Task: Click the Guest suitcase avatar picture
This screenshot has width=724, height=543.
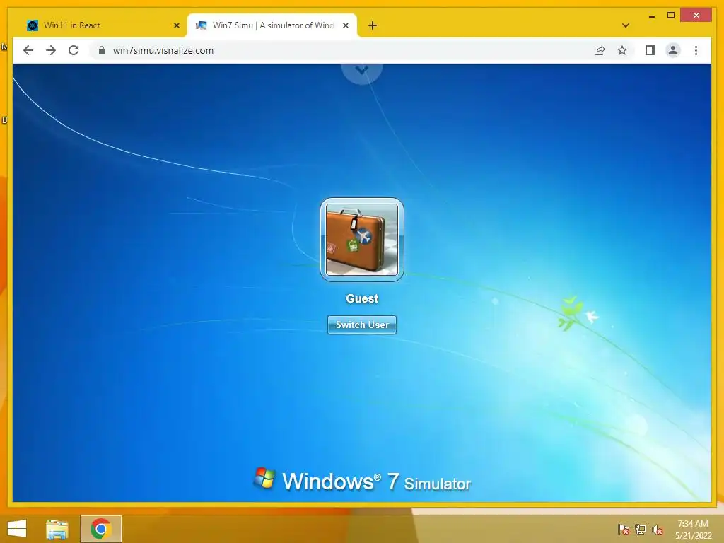Action: 362,240
